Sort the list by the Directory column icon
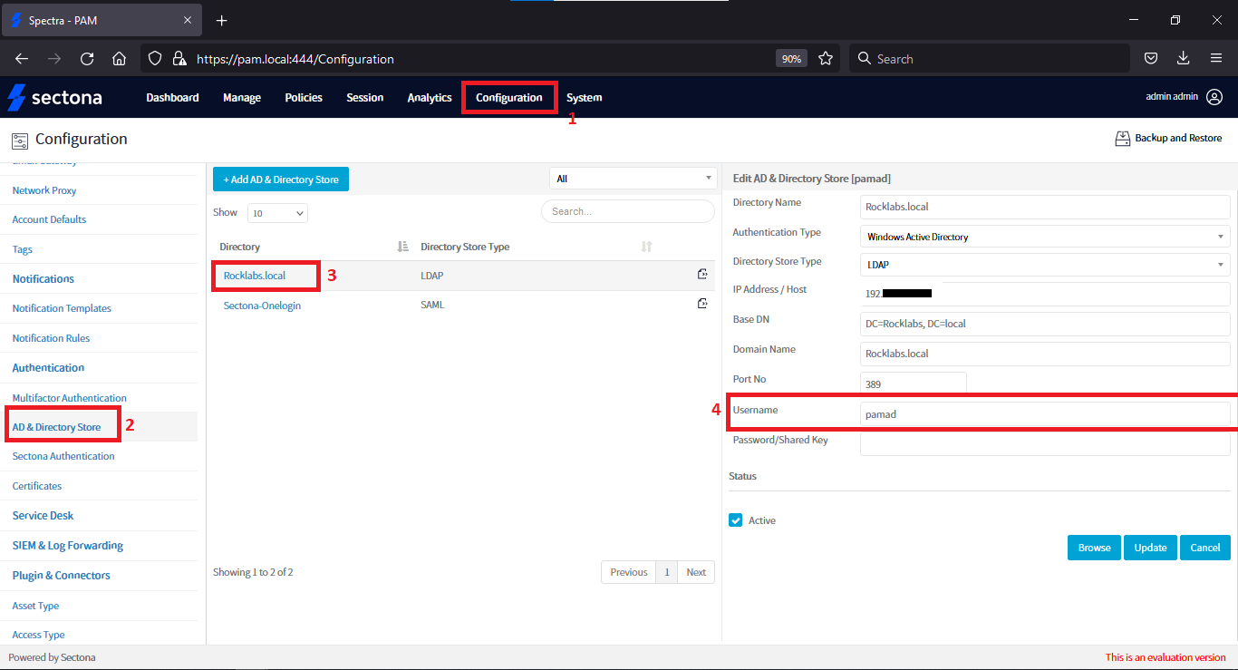 403,247
